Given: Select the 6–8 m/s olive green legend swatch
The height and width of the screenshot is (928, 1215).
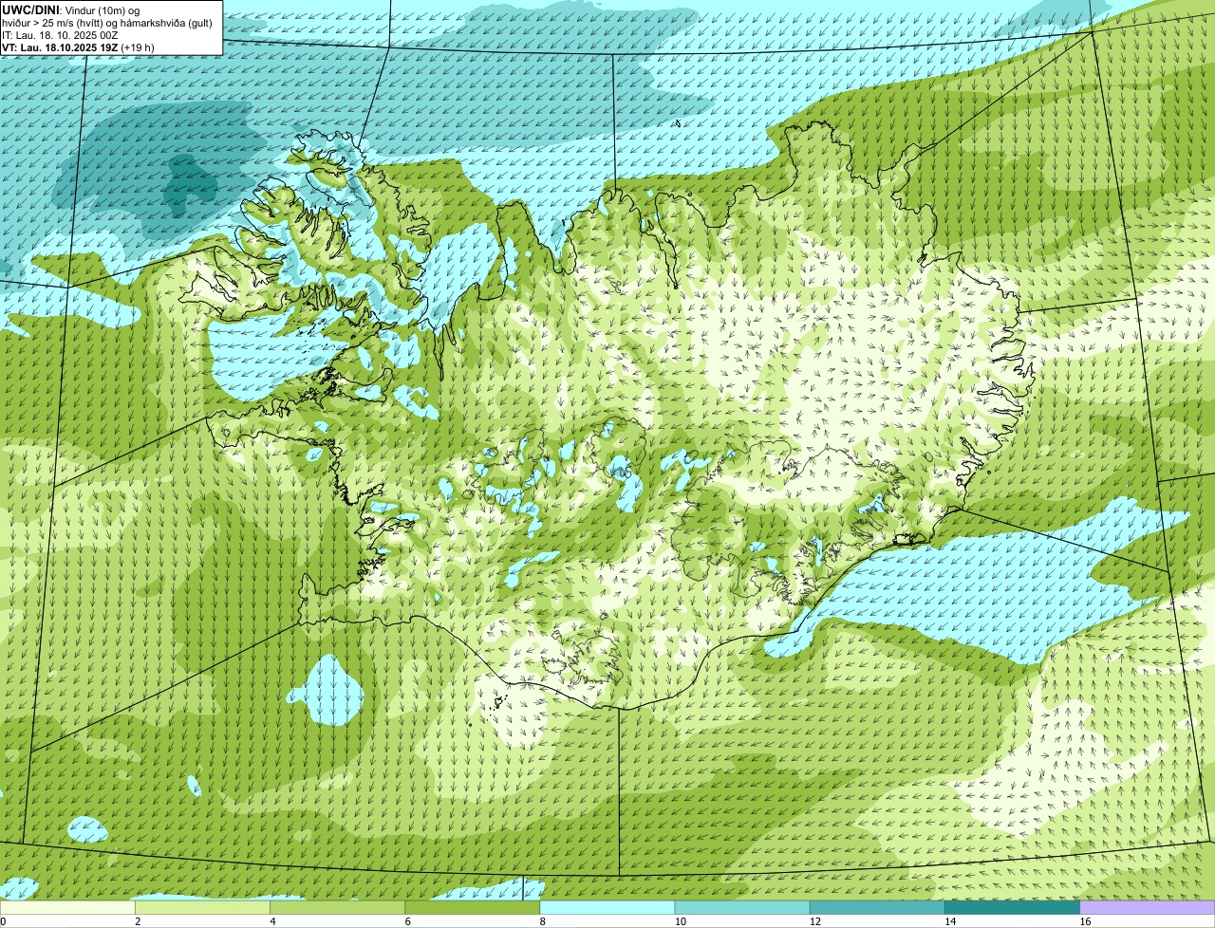Looking at the screenshot, I should (473, 907).
